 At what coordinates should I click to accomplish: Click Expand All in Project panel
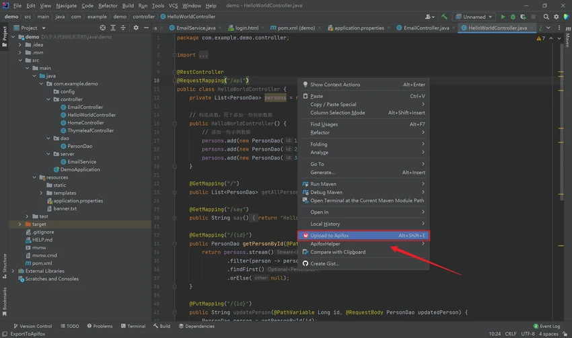(x=113, y=28)
